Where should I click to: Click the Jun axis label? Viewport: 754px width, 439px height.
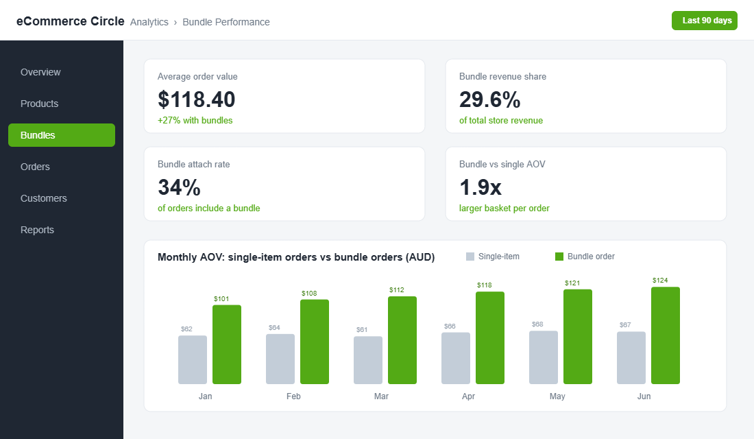coord(644,396)
